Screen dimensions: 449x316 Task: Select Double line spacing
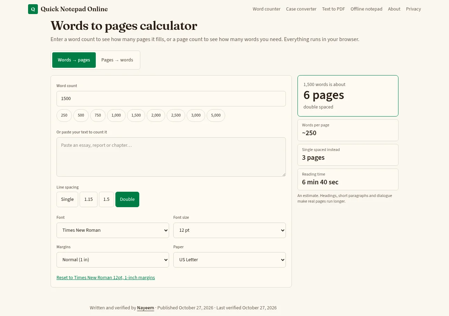pyautogui.click(x=127, y=199)
